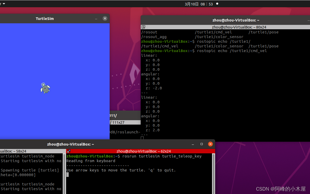Minimize the bottom terminal window
310x194 pixels.
click(x=193, y=144)
